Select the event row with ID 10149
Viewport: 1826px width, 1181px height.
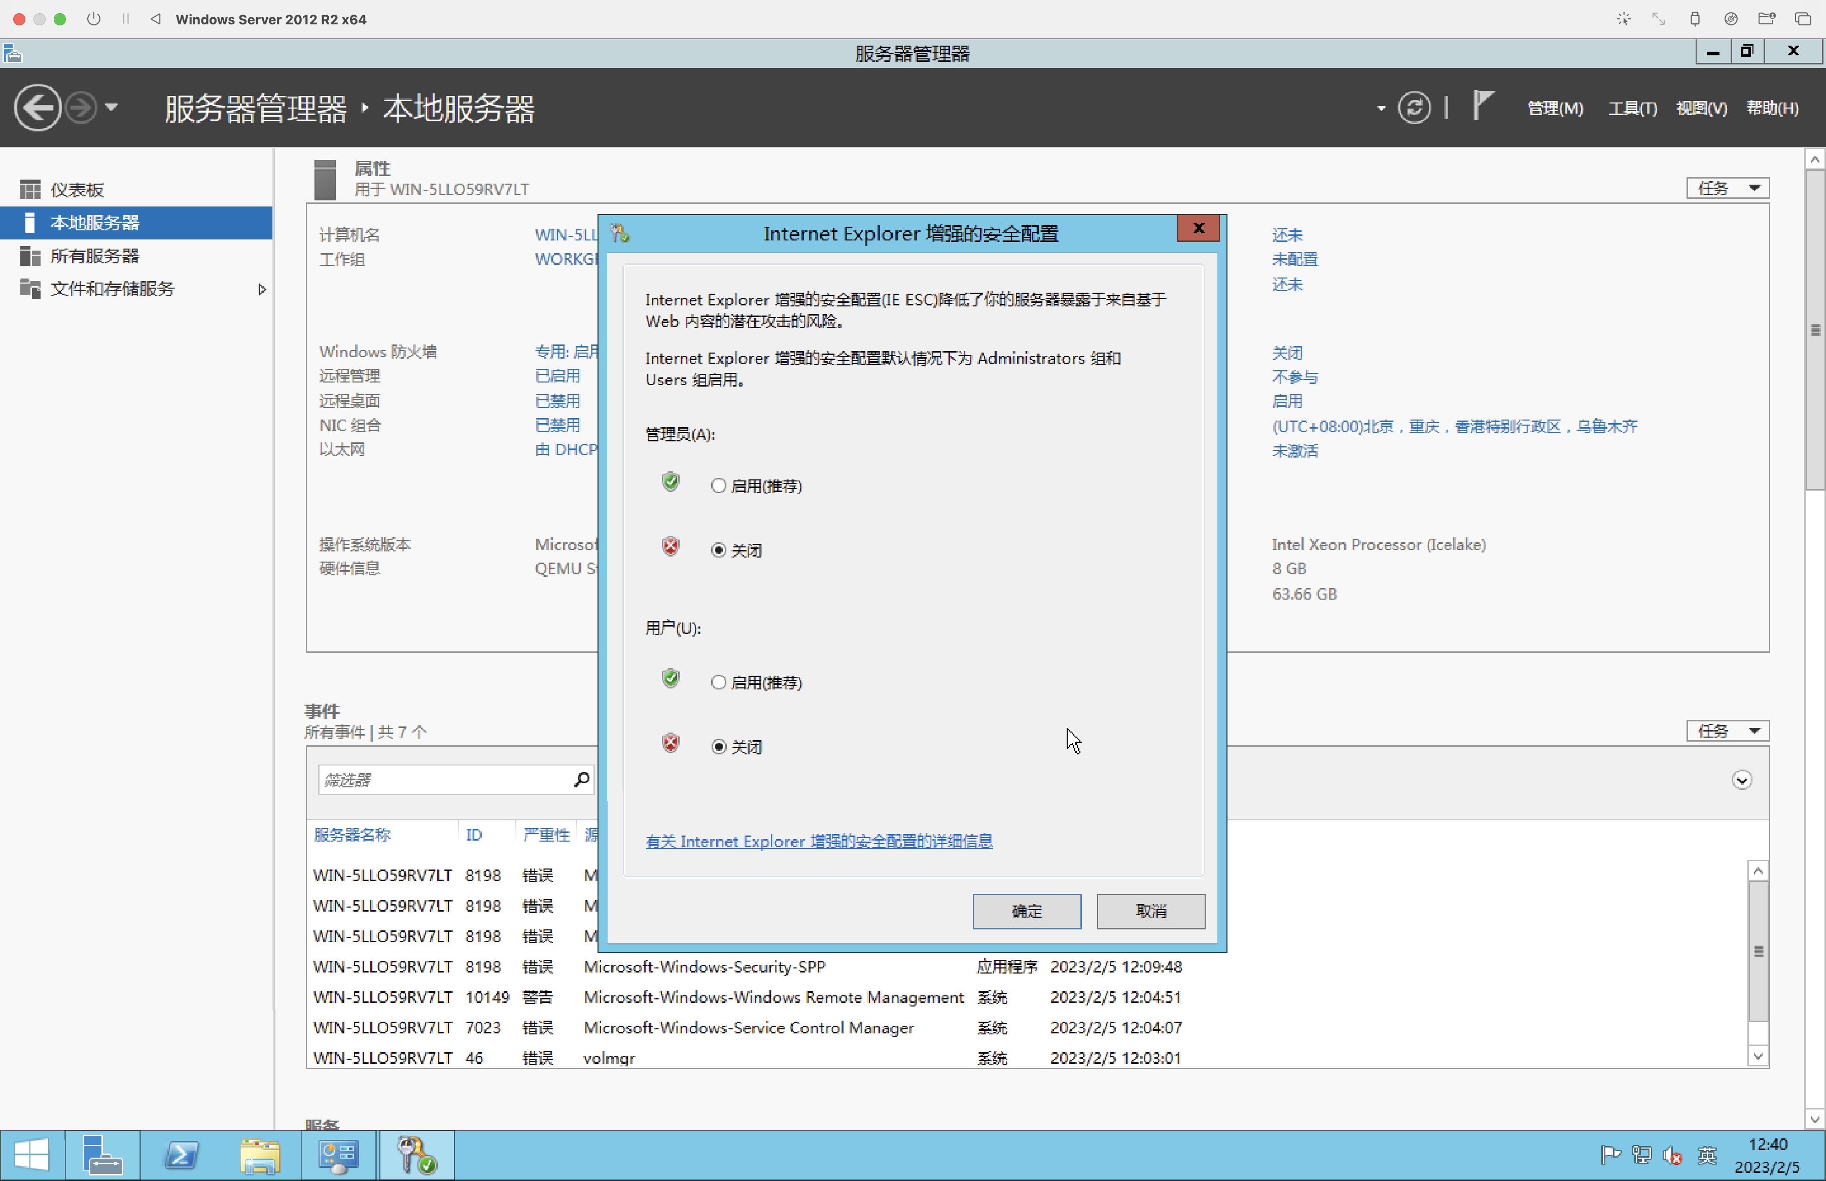(1027, 997)
